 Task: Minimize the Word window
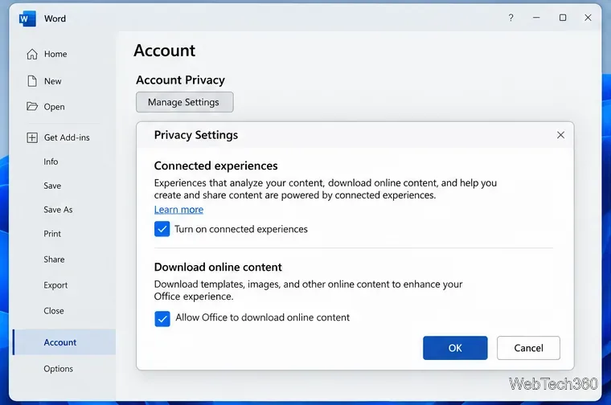pyautogui.click(x=536, y=18)
